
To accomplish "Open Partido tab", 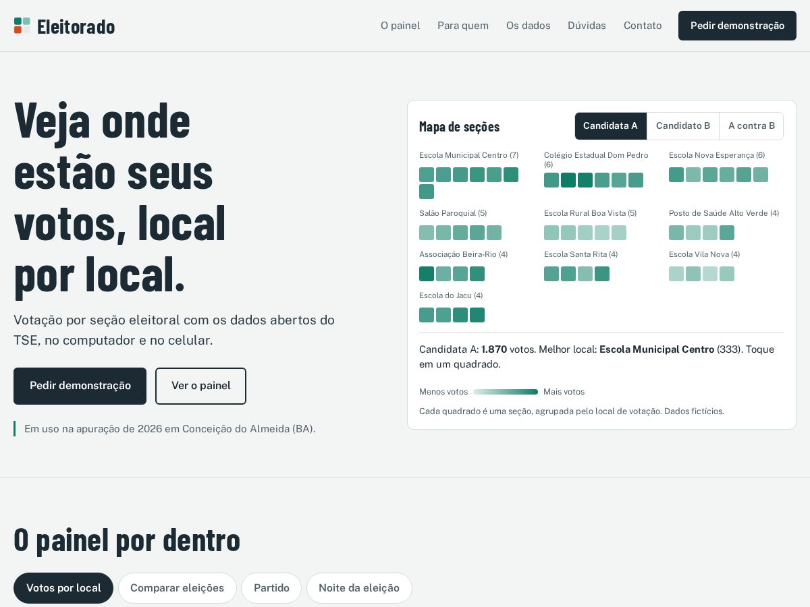I will (x=271, y=588).
